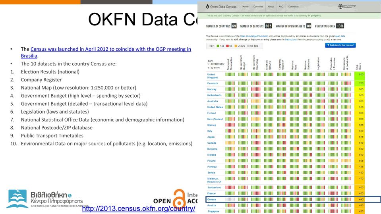Viewport: 381px width, 214px height.
Task: Open the Home nav item
Action: [x=246, y=7]
